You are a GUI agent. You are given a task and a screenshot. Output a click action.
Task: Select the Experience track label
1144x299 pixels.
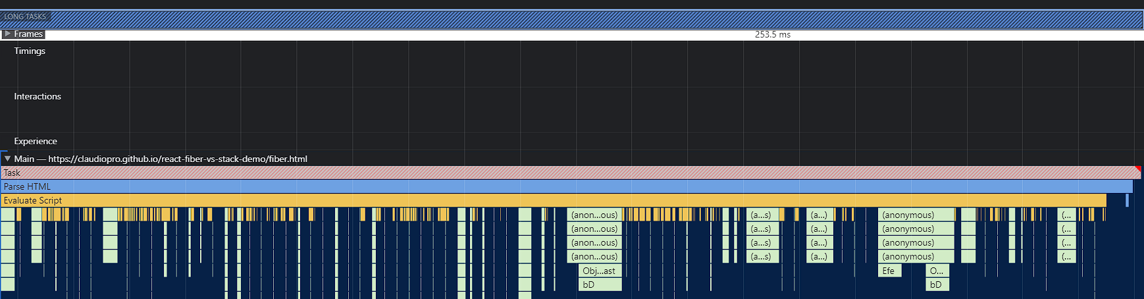(x=36, y=141)
